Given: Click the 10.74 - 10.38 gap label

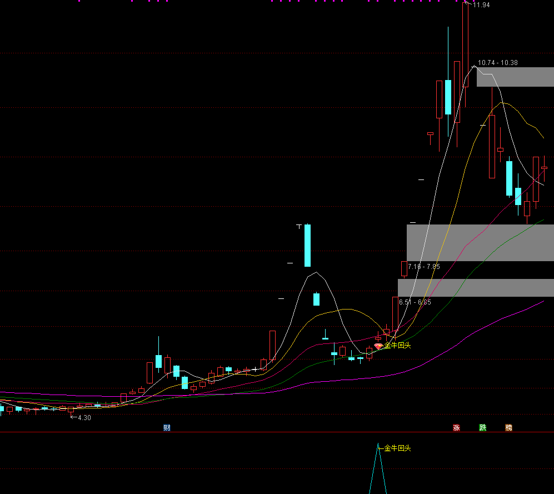Looking at the screenshot, I should point(497,63).
